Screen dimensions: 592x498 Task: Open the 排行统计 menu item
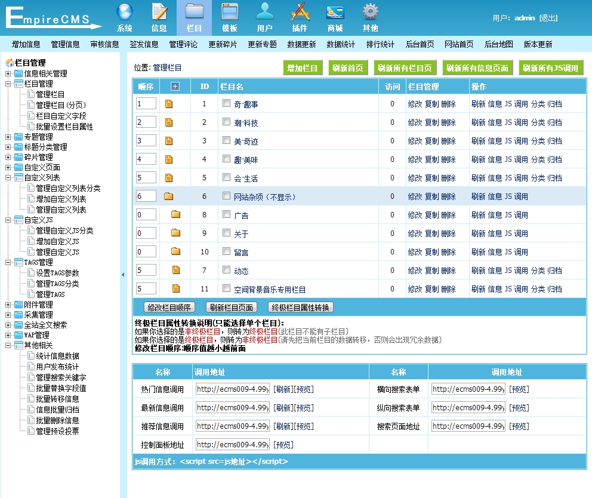coord(380,44)
